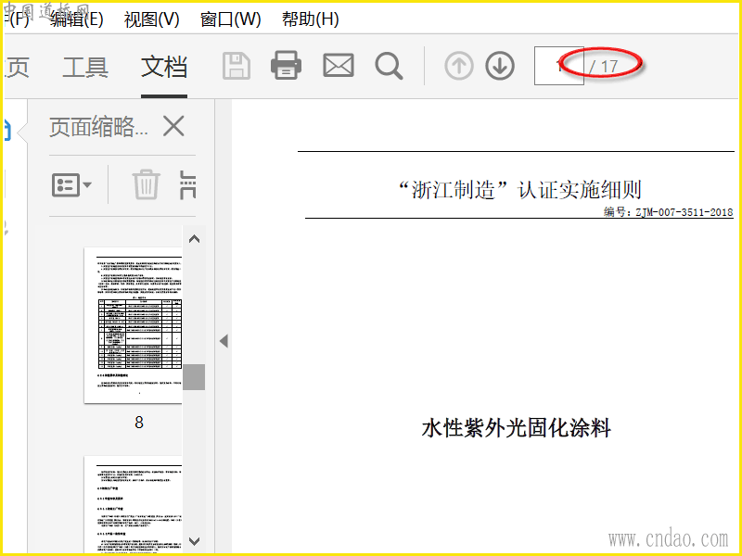742x556 pixels.
Task: Select the thumbnail below page 8
Action: (x=133, y=504)
